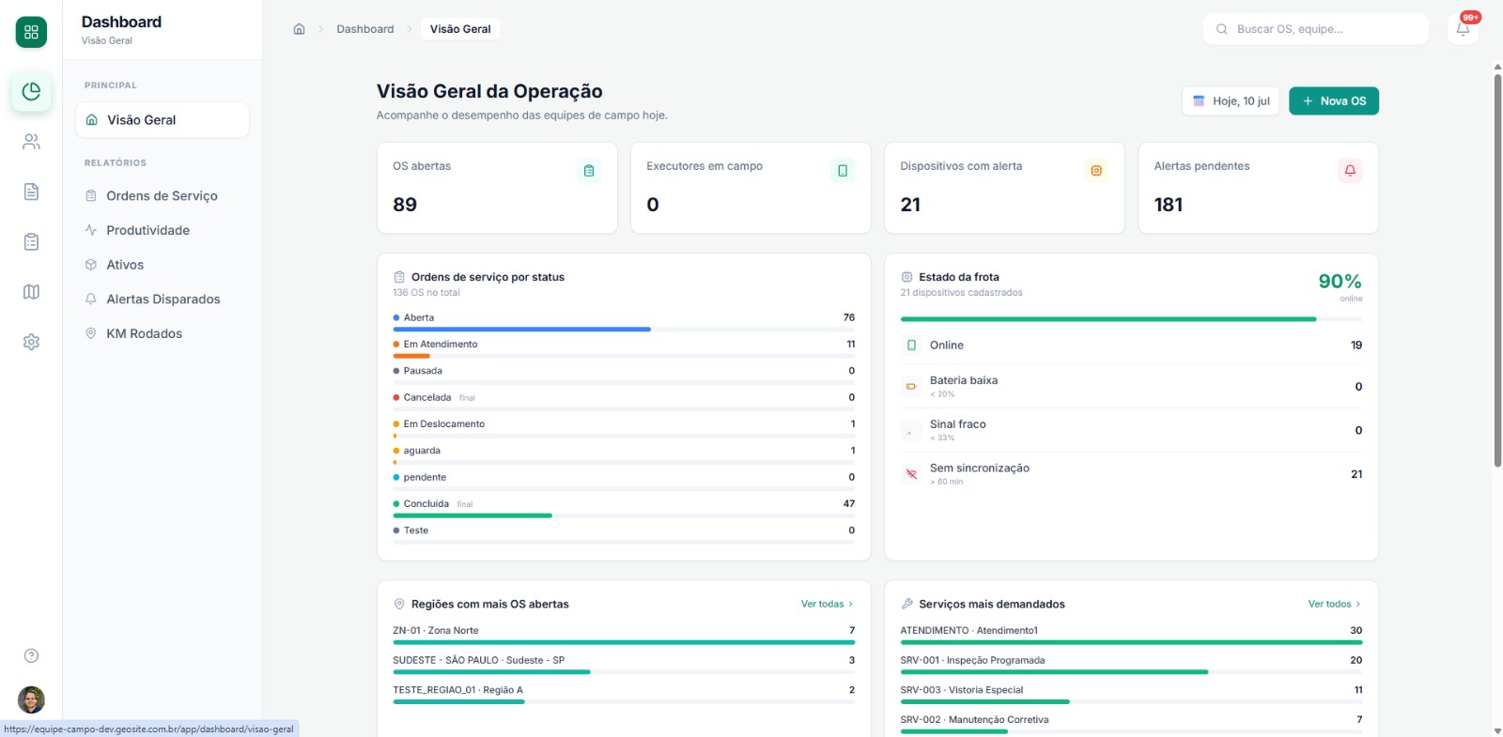1503x737 pixels.
Task: Select Ordens de Serviço menu item
Action: point(162,195)
